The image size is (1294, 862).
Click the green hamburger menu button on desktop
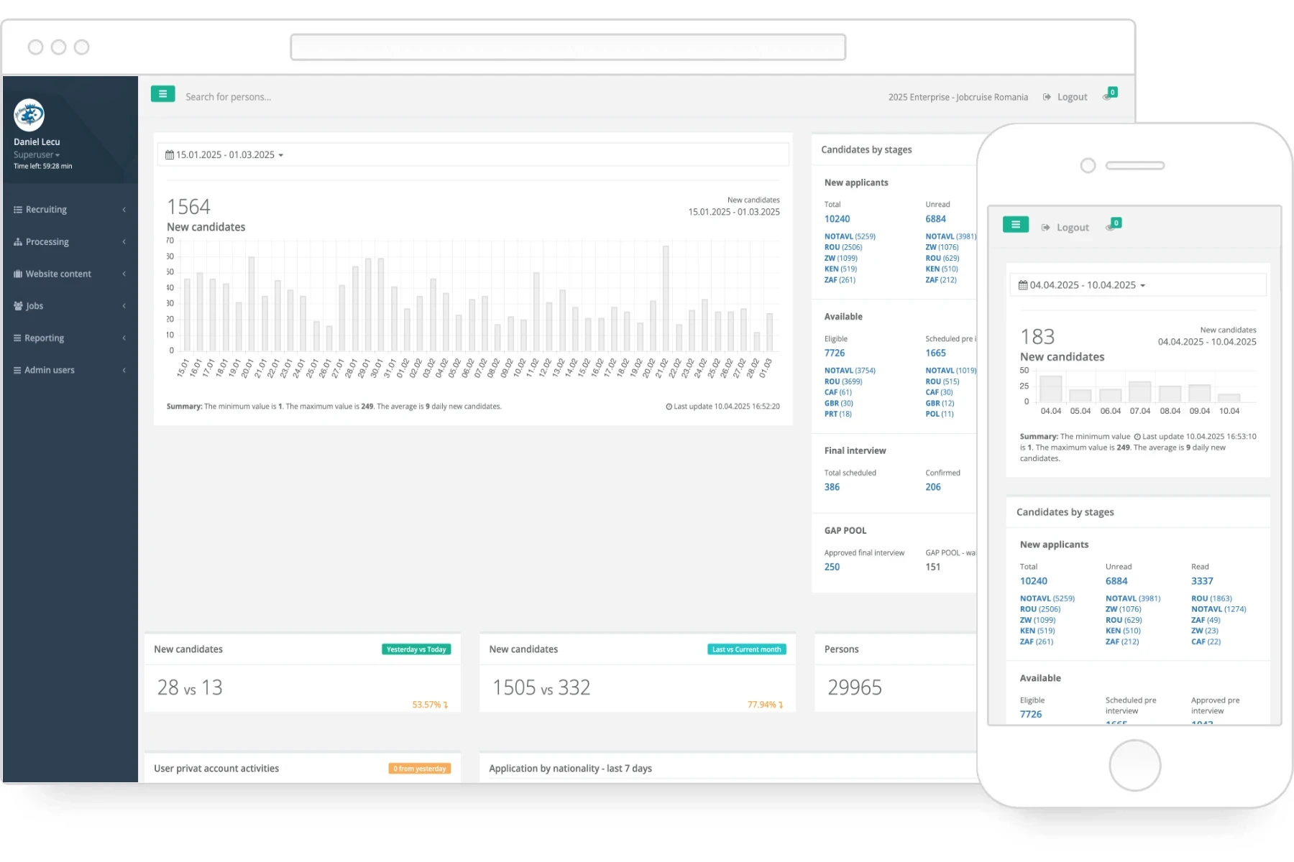(x=162, y=94)
